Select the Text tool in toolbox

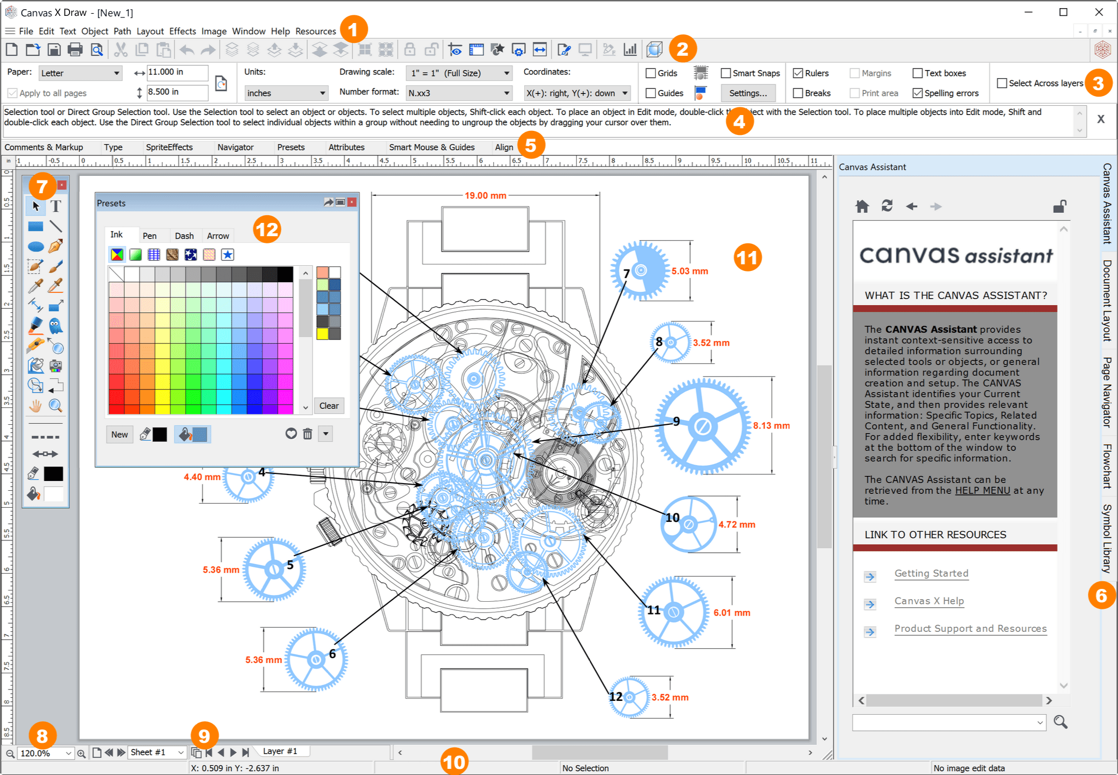[x=56, y=206]
